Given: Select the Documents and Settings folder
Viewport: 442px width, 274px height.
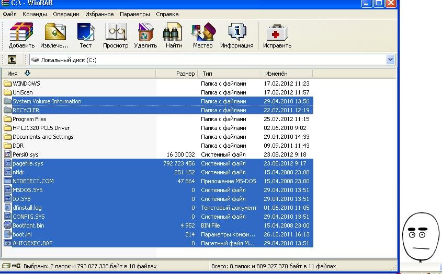Looking at the screenshot, I should coord(43,137).
